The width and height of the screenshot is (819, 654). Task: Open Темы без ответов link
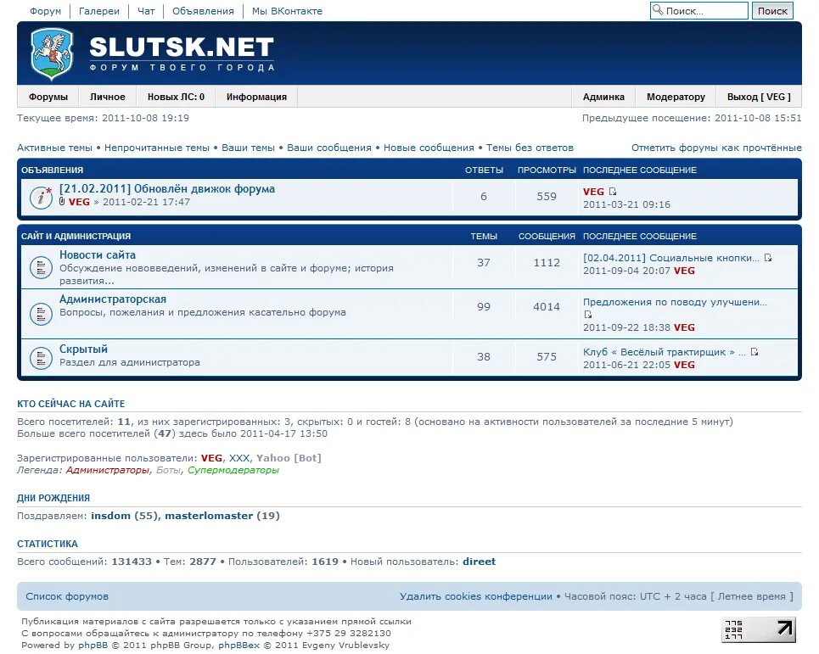click(530, 148)
